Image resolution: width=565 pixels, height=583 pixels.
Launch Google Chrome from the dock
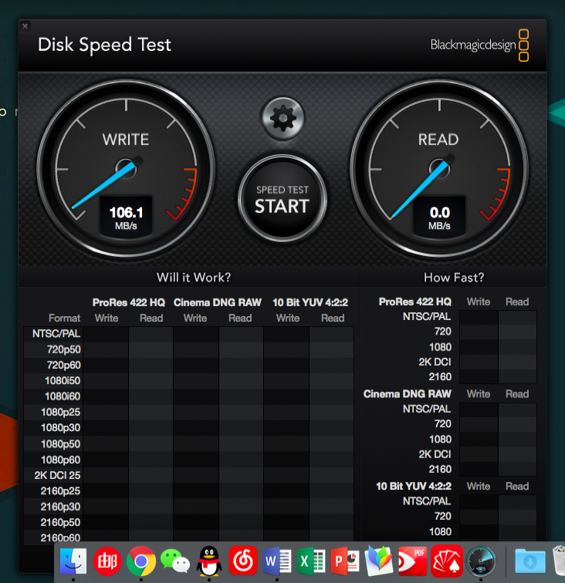tap(141, 561)
